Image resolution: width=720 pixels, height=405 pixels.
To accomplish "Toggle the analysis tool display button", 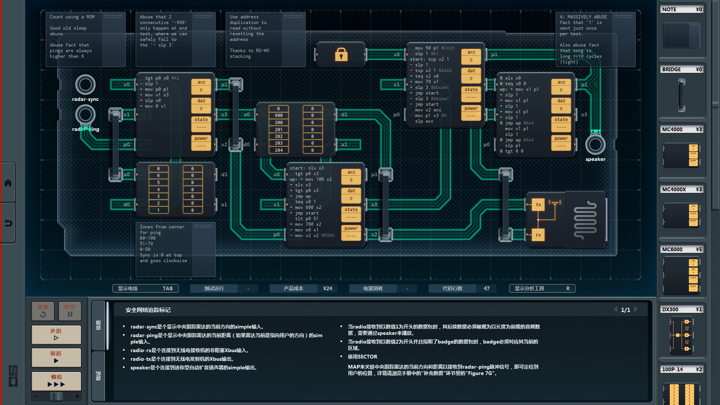I will (542, 288).
